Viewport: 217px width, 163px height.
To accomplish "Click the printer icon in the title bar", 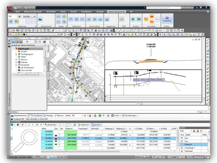I will (26, 8).
